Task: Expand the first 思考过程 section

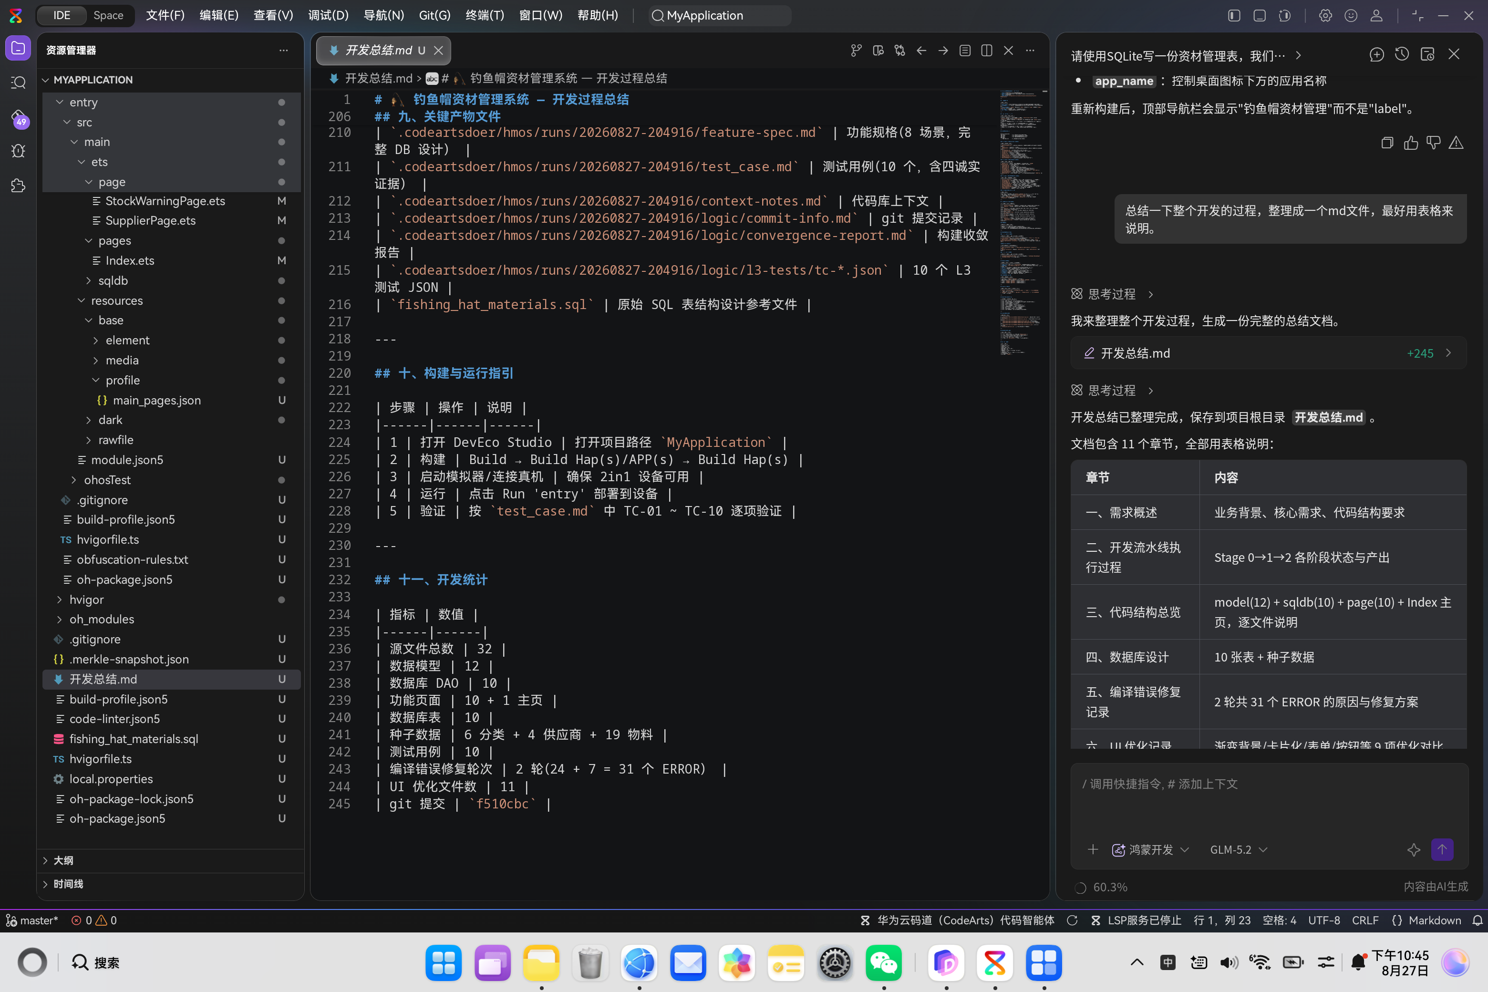Action: pos(1112,294)
